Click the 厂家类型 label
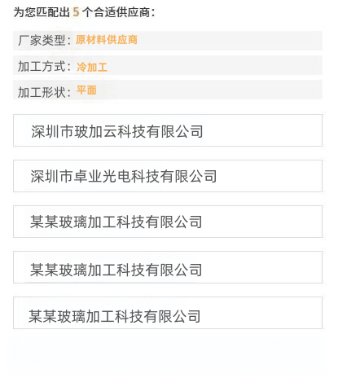 coord(42,41)
